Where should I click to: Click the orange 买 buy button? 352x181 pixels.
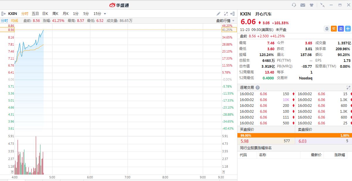pyautogui.click(x=334, y=29)
